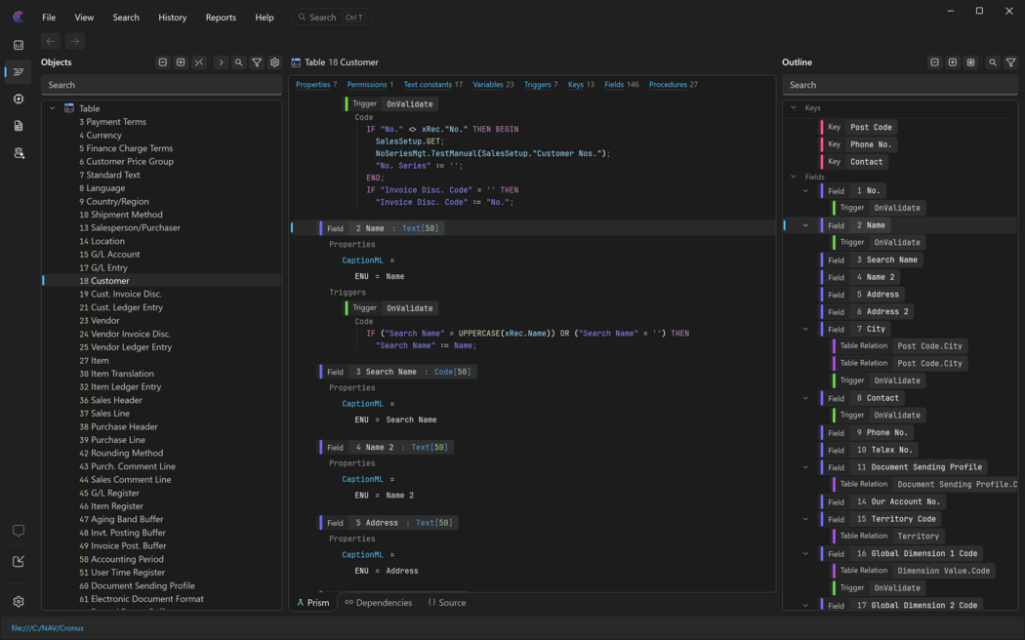
Task: Click the Outline panel search icon
Action: pyautogui.click(x=993, y=62)
